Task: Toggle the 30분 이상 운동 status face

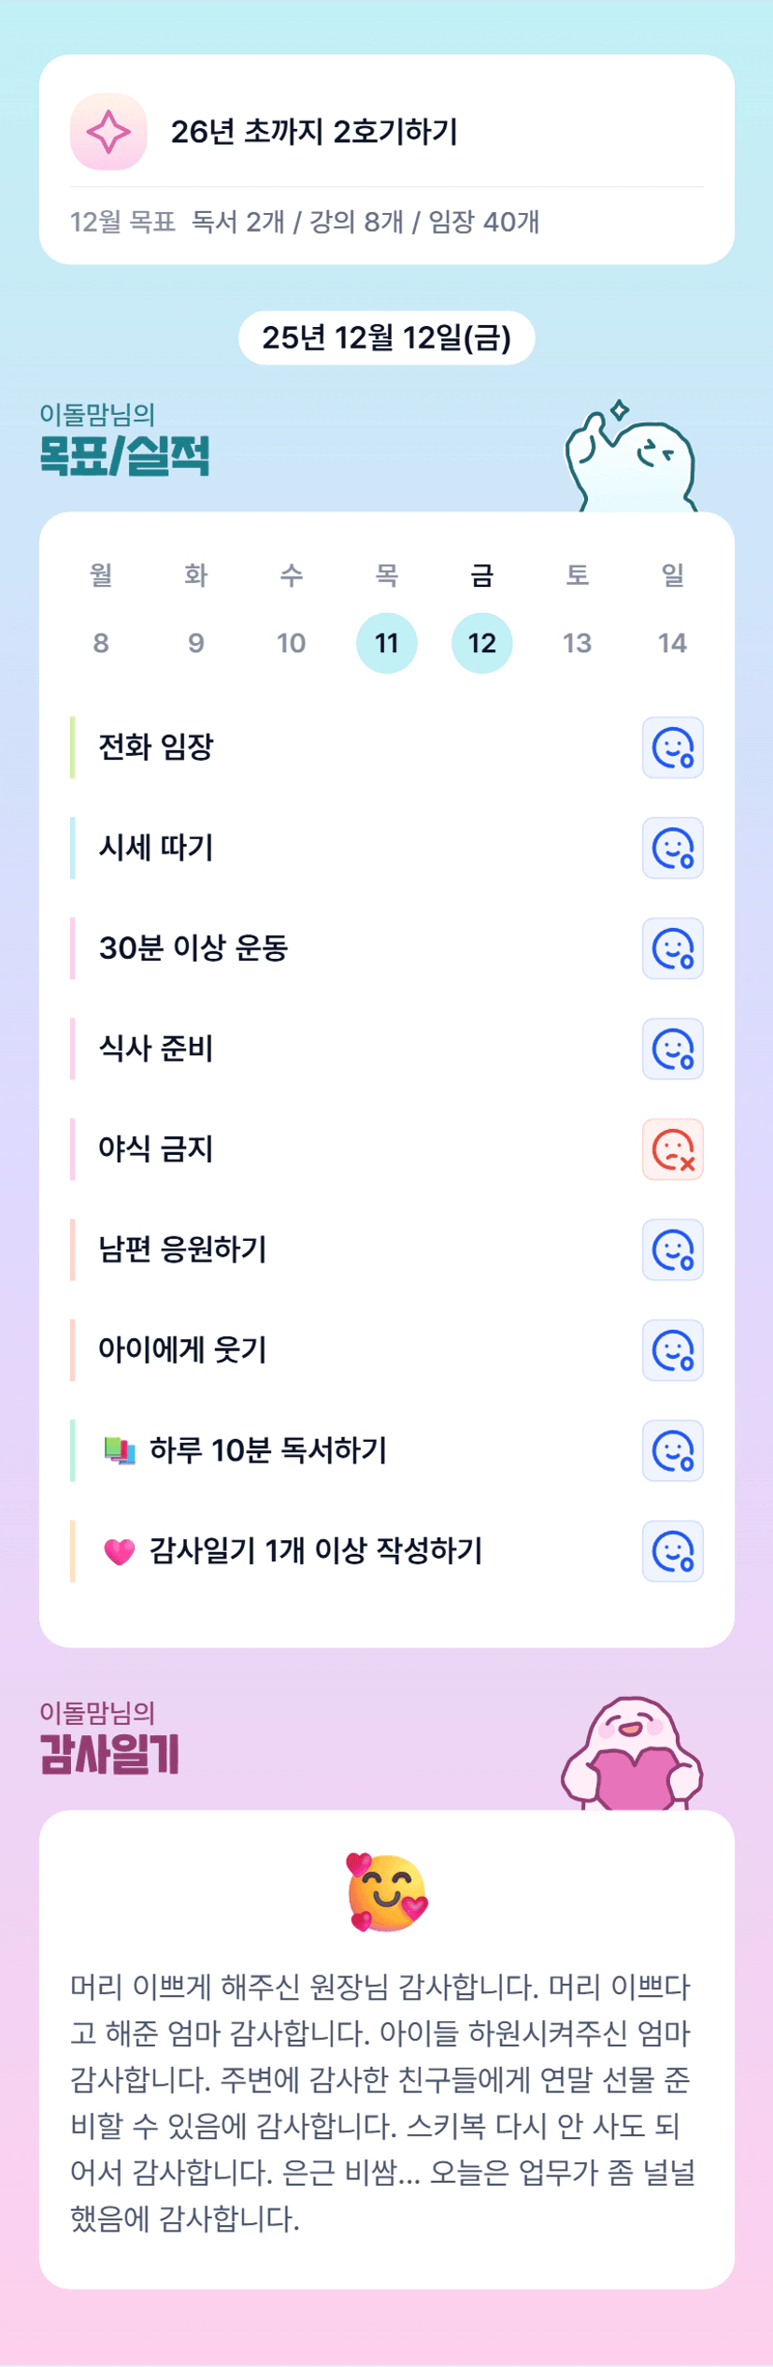Action: click(672, 948)
